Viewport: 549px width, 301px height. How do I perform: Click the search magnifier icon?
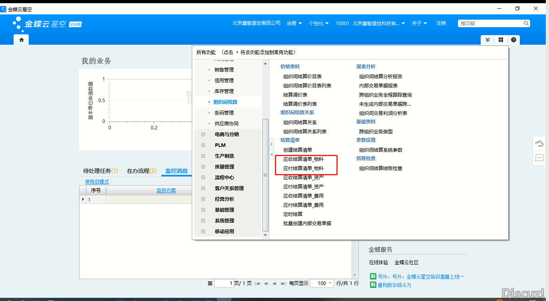tap(526, 24)
